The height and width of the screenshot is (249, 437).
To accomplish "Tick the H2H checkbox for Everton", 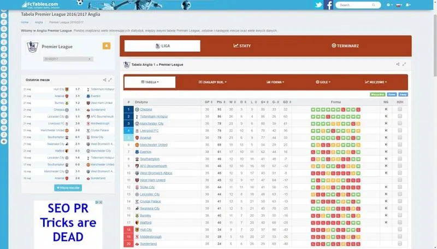I will 400,152.
